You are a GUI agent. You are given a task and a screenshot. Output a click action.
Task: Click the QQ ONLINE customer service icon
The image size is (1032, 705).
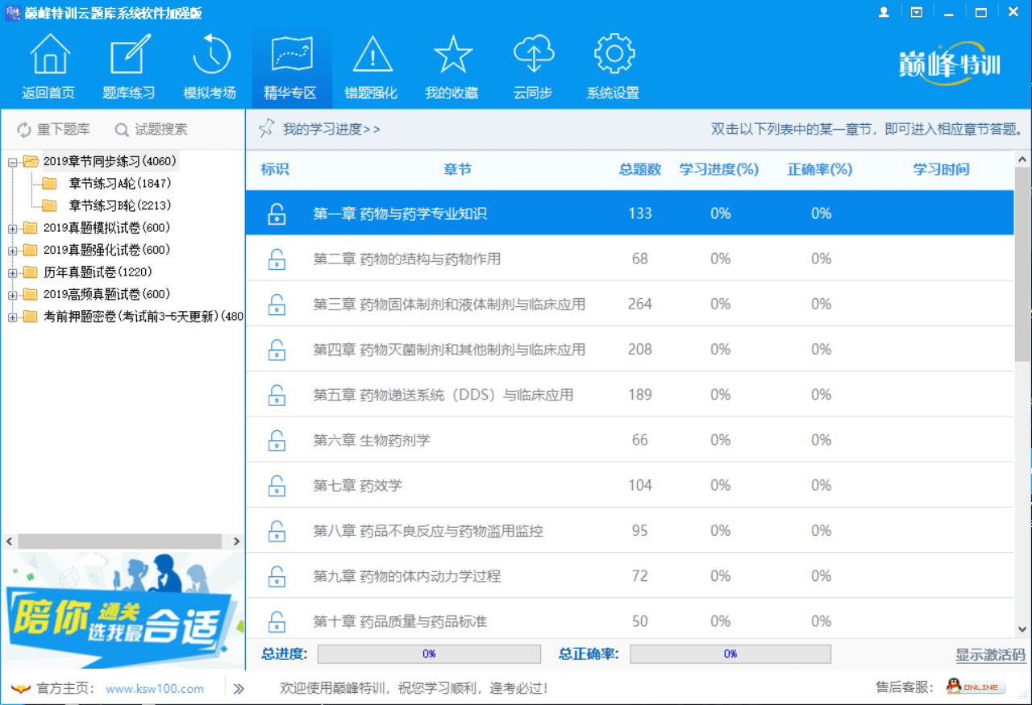(976, 687)
